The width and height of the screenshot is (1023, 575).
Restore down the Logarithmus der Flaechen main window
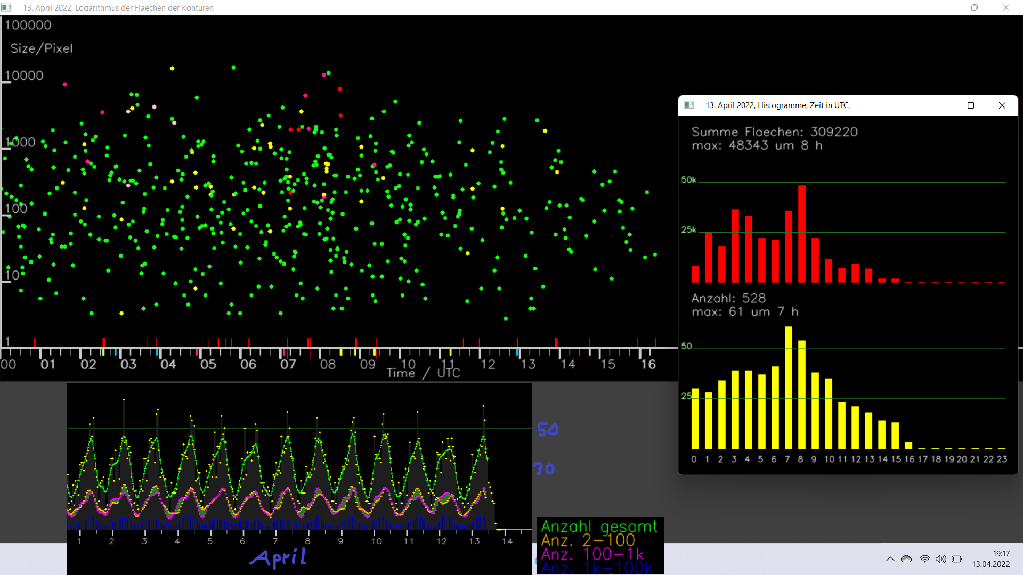[x=975, y=7]
